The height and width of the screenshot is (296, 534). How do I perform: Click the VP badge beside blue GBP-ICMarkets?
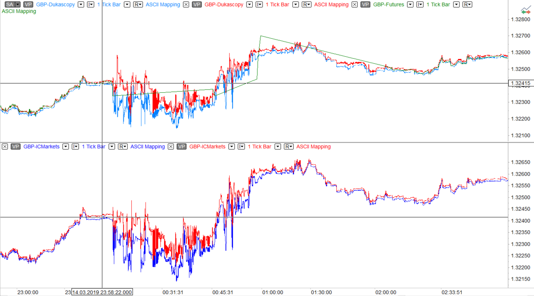coord(16,146)
